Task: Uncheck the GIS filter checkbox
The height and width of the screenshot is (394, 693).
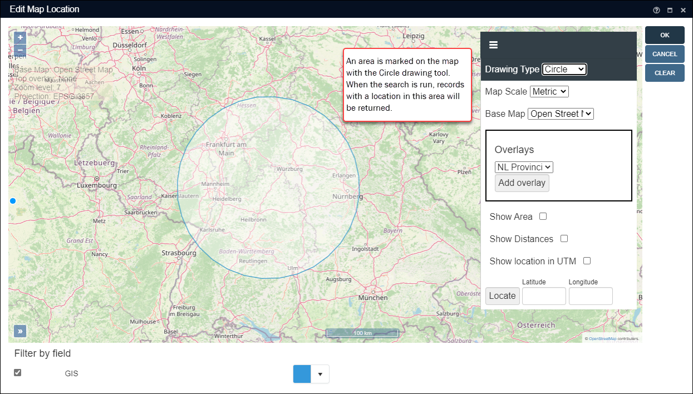Action: pyautogui.click(x=18, y=373)
